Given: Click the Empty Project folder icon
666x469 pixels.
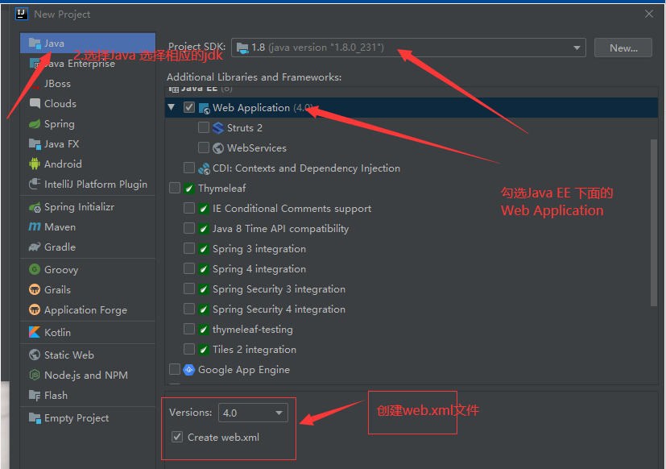Looking at the screenshot, I should pyautogui.click(x=35, y=417).
